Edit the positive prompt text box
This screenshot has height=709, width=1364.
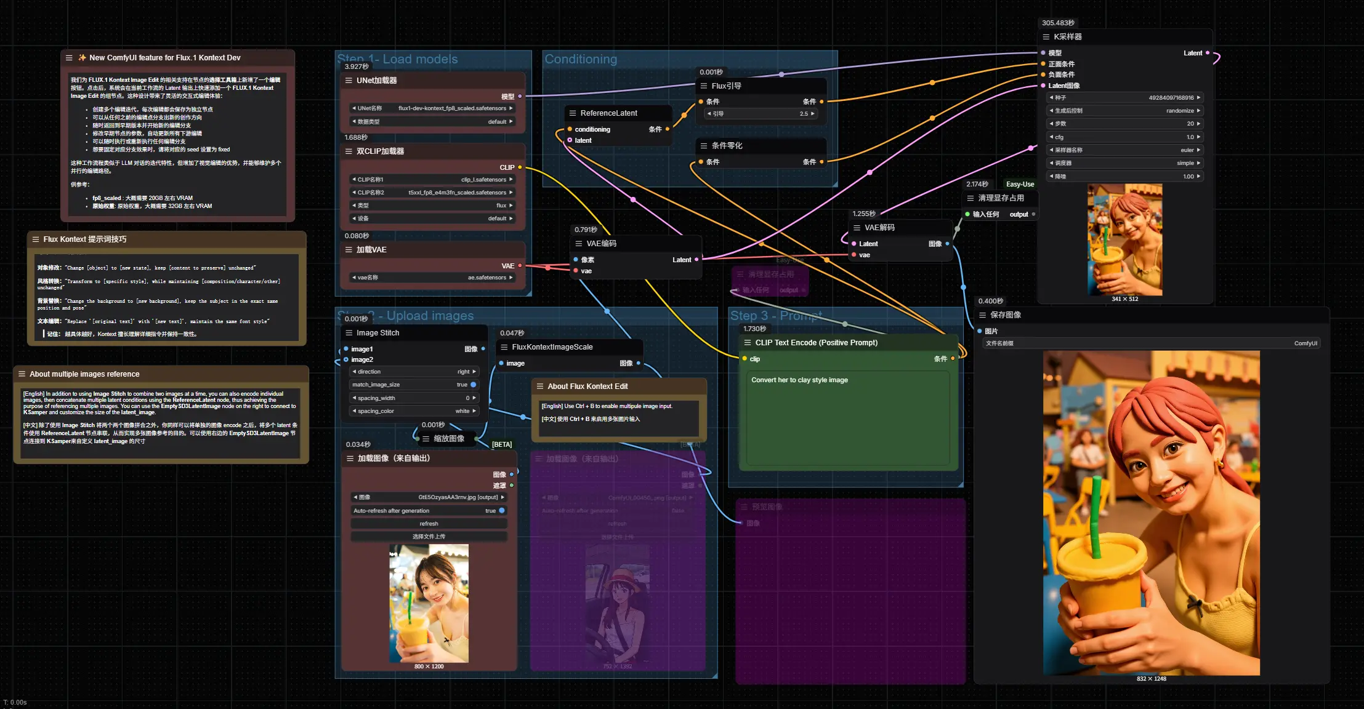point(849,418)
